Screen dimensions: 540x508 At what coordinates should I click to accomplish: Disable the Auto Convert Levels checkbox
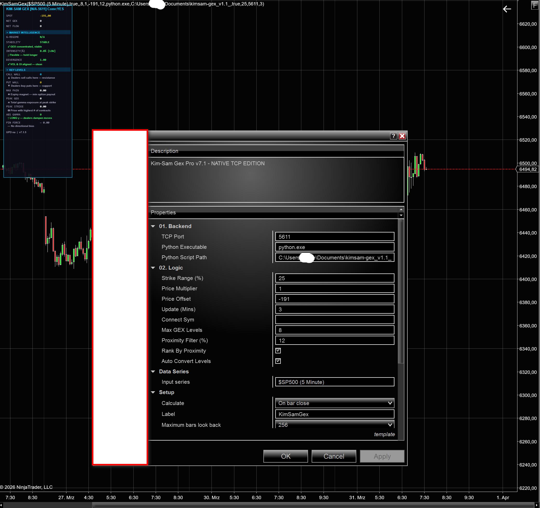278,361
